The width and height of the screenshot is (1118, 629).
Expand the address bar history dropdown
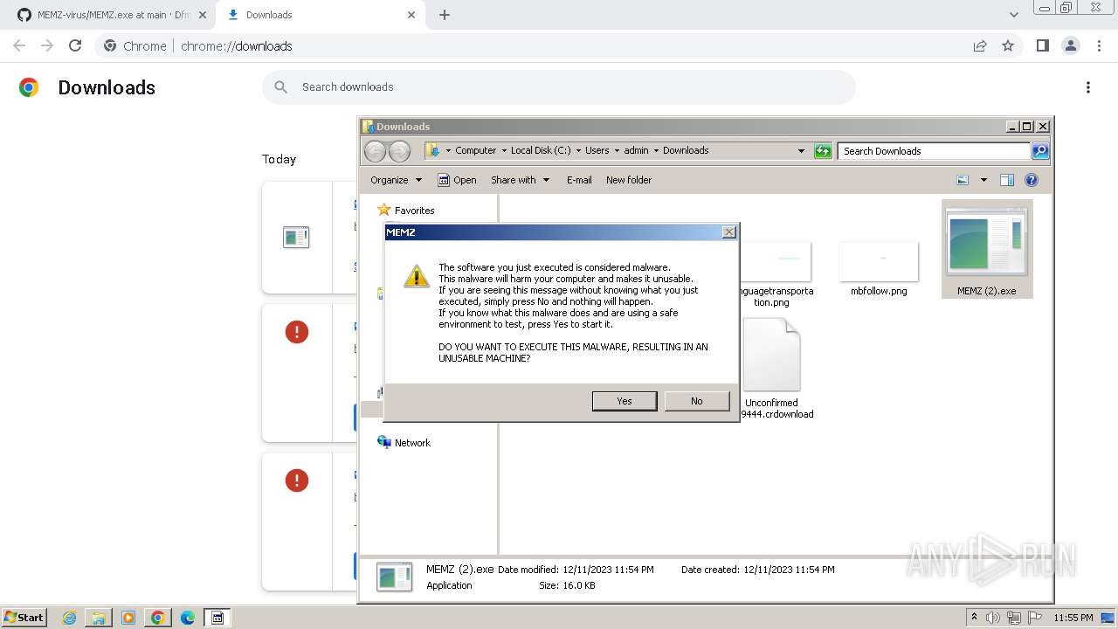click(x=801, y=150)
